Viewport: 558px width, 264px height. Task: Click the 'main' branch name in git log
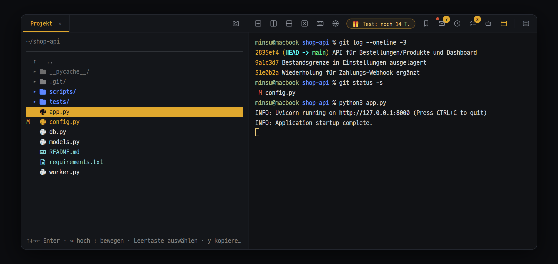(x=319, y=53)
